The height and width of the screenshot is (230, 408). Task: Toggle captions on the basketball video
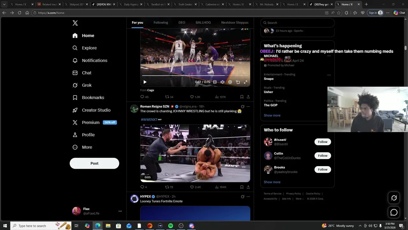coord(215,82)
